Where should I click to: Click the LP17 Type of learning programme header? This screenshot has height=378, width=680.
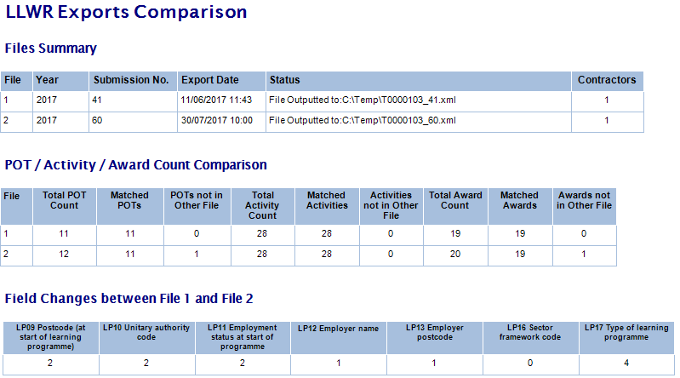[626, 332]
